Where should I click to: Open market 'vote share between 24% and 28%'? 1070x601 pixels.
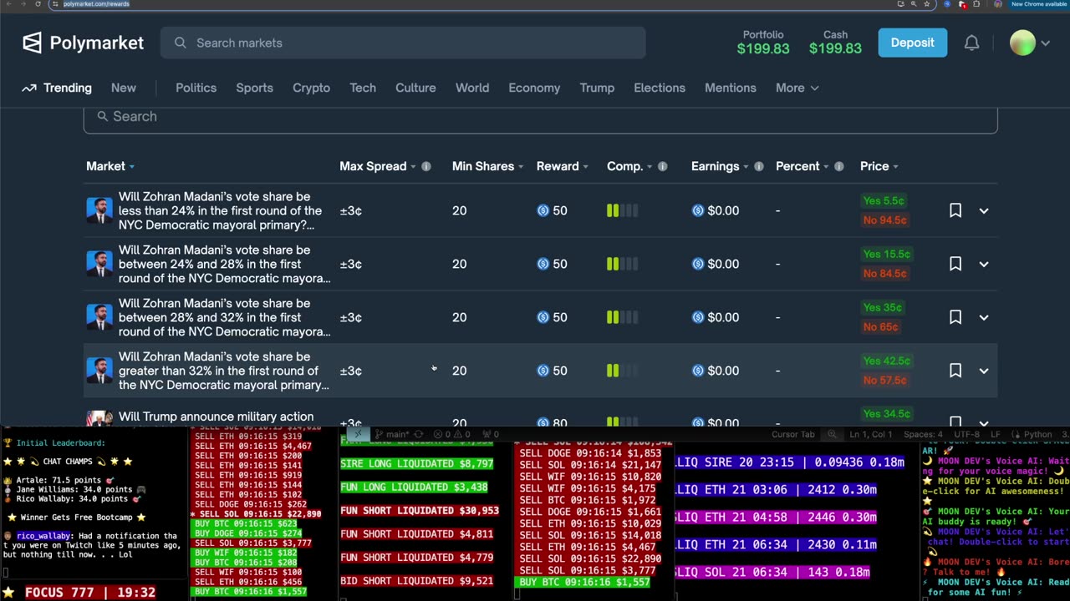[225, 264]
